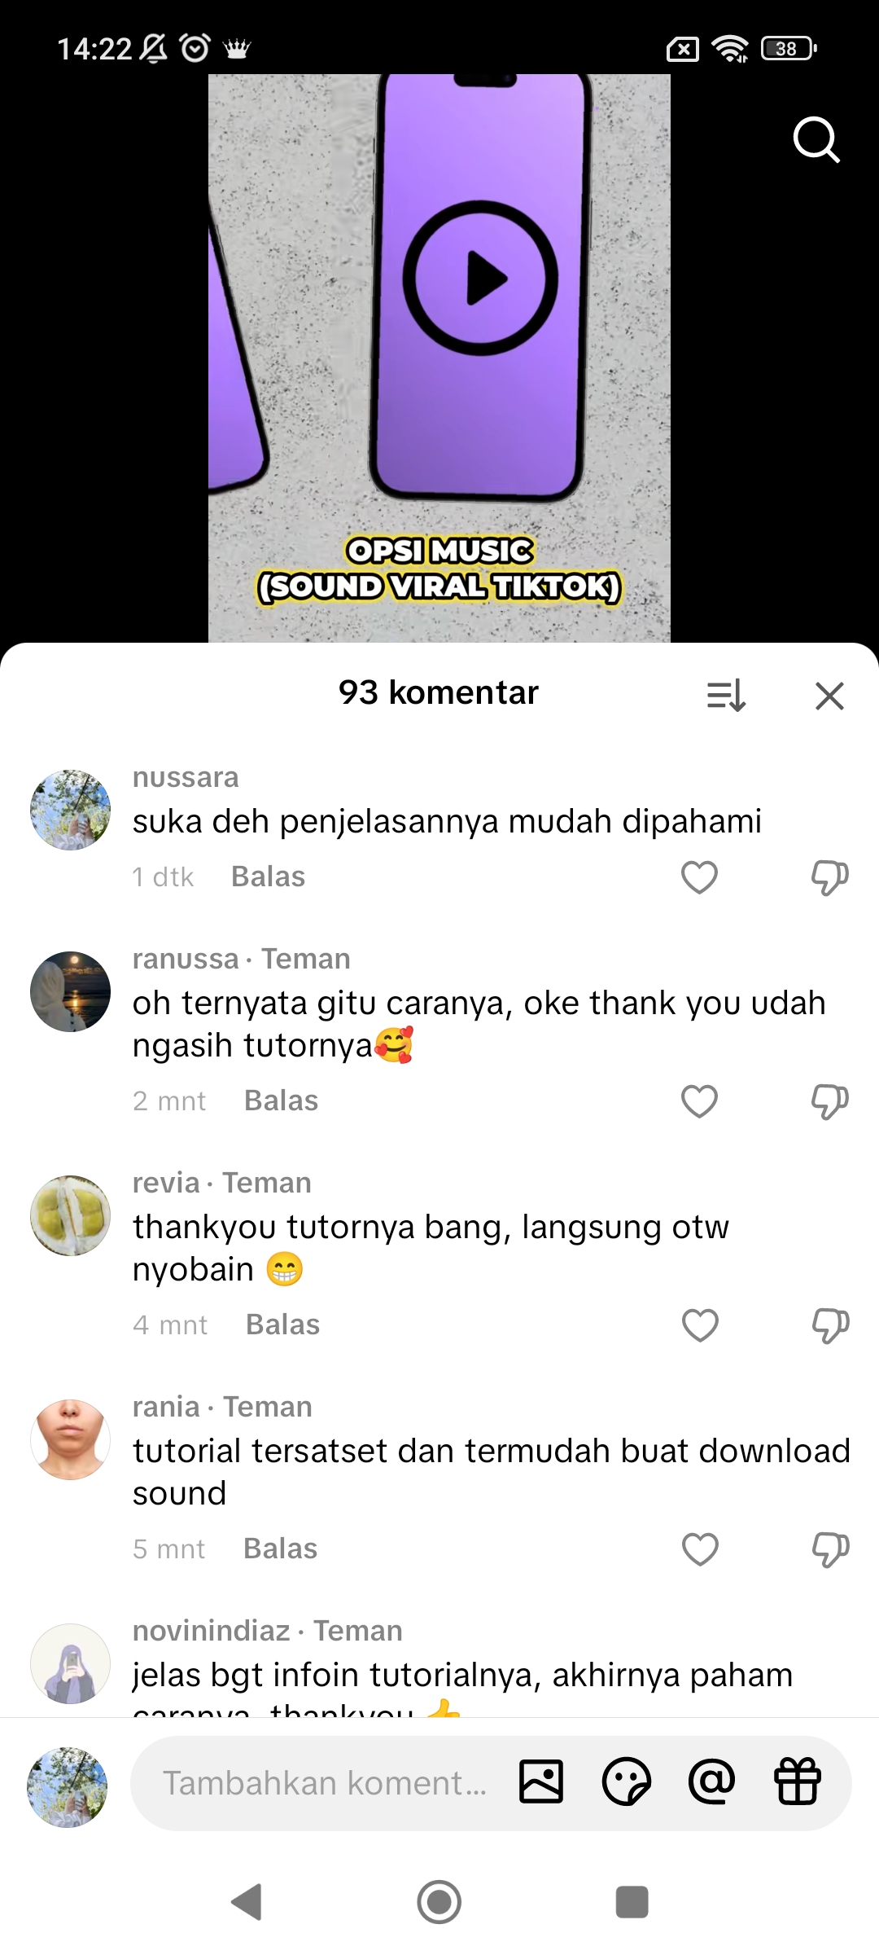Open the comment sort order menu
This screenshot has height=1955, width=879.
point(726,696)
